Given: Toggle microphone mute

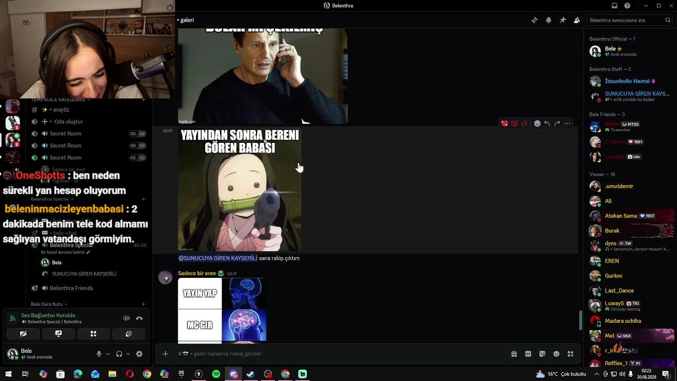Looking at the screenshot, I should pyautogui.click(x=99, y=354).
